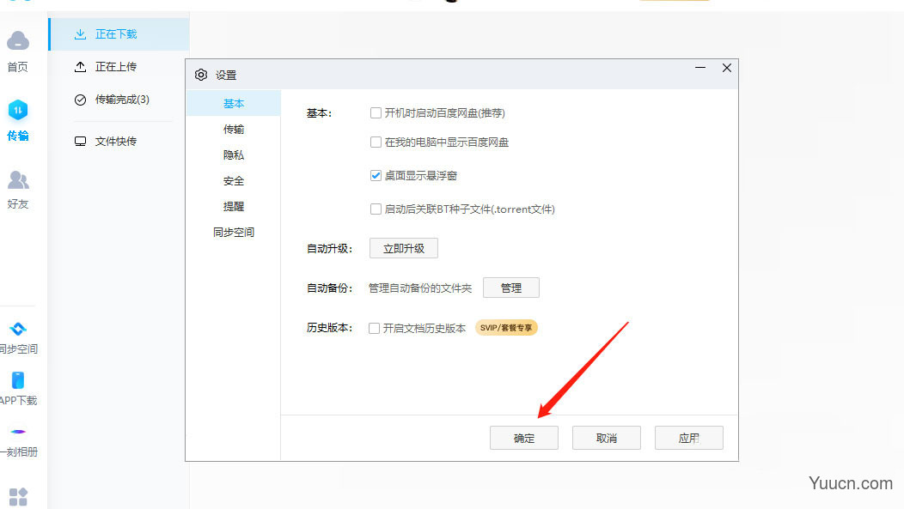Uncheck 桌面显示悬浮窗 checkbox

[x=376, y=175]
